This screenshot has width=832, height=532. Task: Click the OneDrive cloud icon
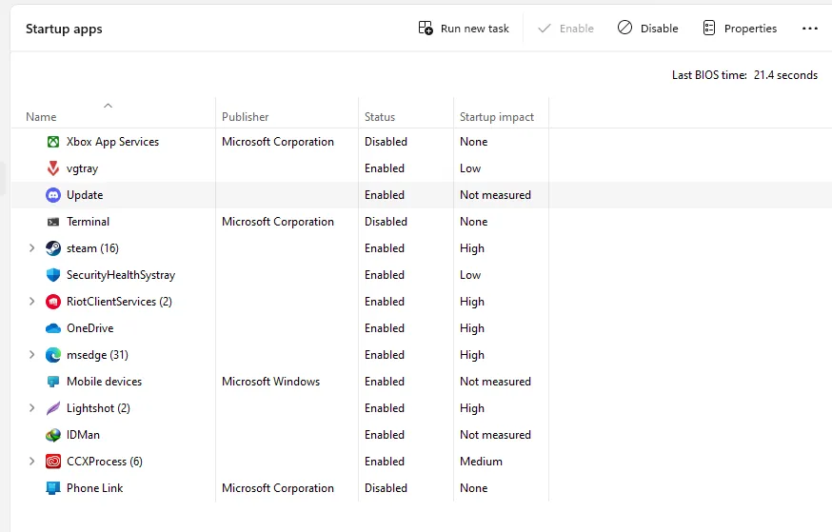(x=53, y=328)
